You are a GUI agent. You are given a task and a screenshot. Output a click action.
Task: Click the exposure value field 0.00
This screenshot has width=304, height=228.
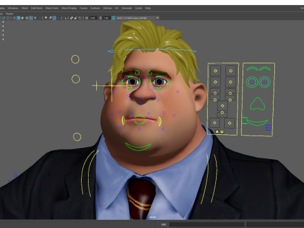click(x=93, y=18)
